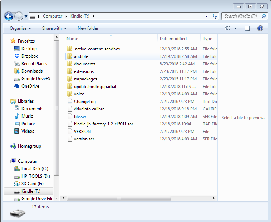Select Kindle (F:) in address breadcrumb

pyautogui.click(x=80, y=16)
